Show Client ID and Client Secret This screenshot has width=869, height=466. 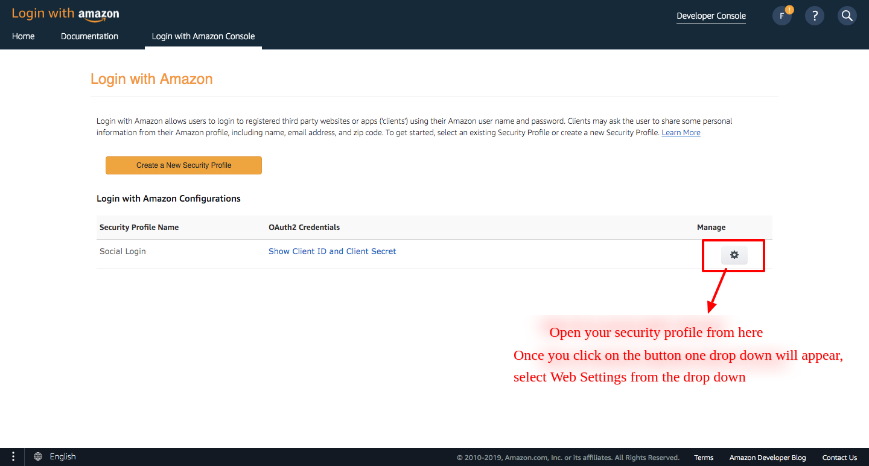(x=333, y=251)
